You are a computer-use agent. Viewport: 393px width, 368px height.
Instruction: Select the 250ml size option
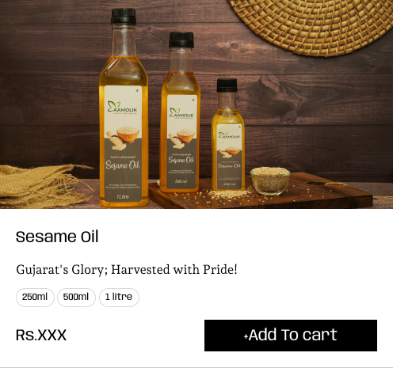pos(35,298)
